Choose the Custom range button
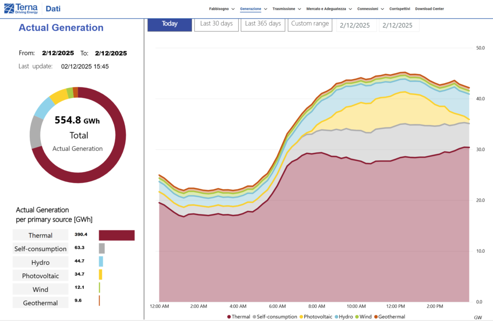493x321 pixels. (310, 25)
